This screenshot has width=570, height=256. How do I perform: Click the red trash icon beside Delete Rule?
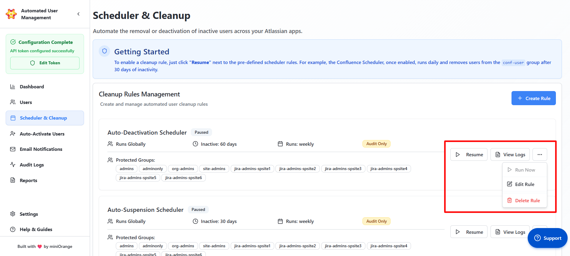[509, 200]
